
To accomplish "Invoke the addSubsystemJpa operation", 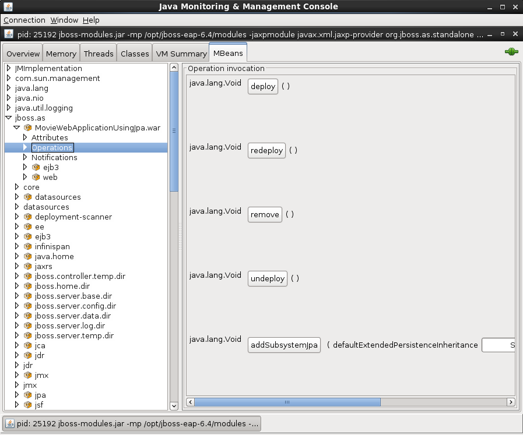I will tap(284, 345).
